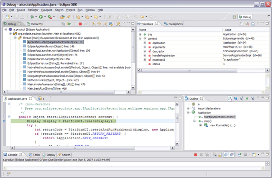The height and width of the screenshot is (178, 272).
Task: Open the Refactor menu
Action: coord(33,10)
